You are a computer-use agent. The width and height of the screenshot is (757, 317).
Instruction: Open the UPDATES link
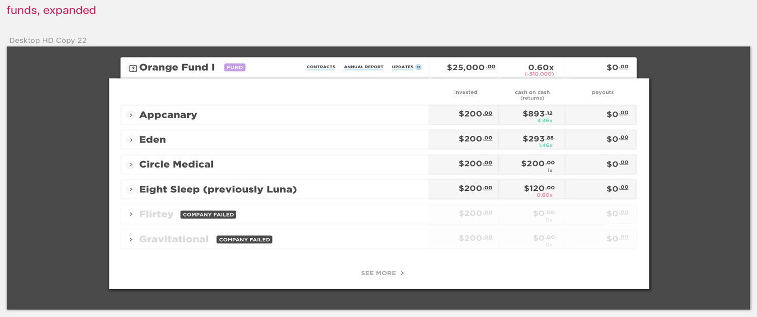coord(403,67)
